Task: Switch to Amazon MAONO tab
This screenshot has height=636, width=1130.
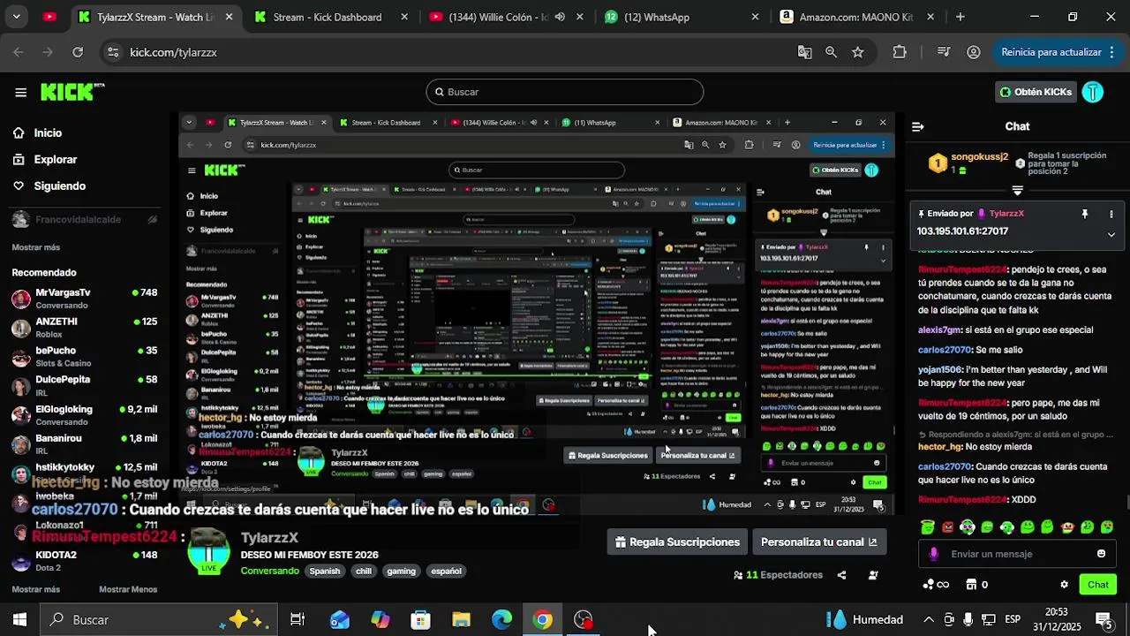Action: click(857, 17)
